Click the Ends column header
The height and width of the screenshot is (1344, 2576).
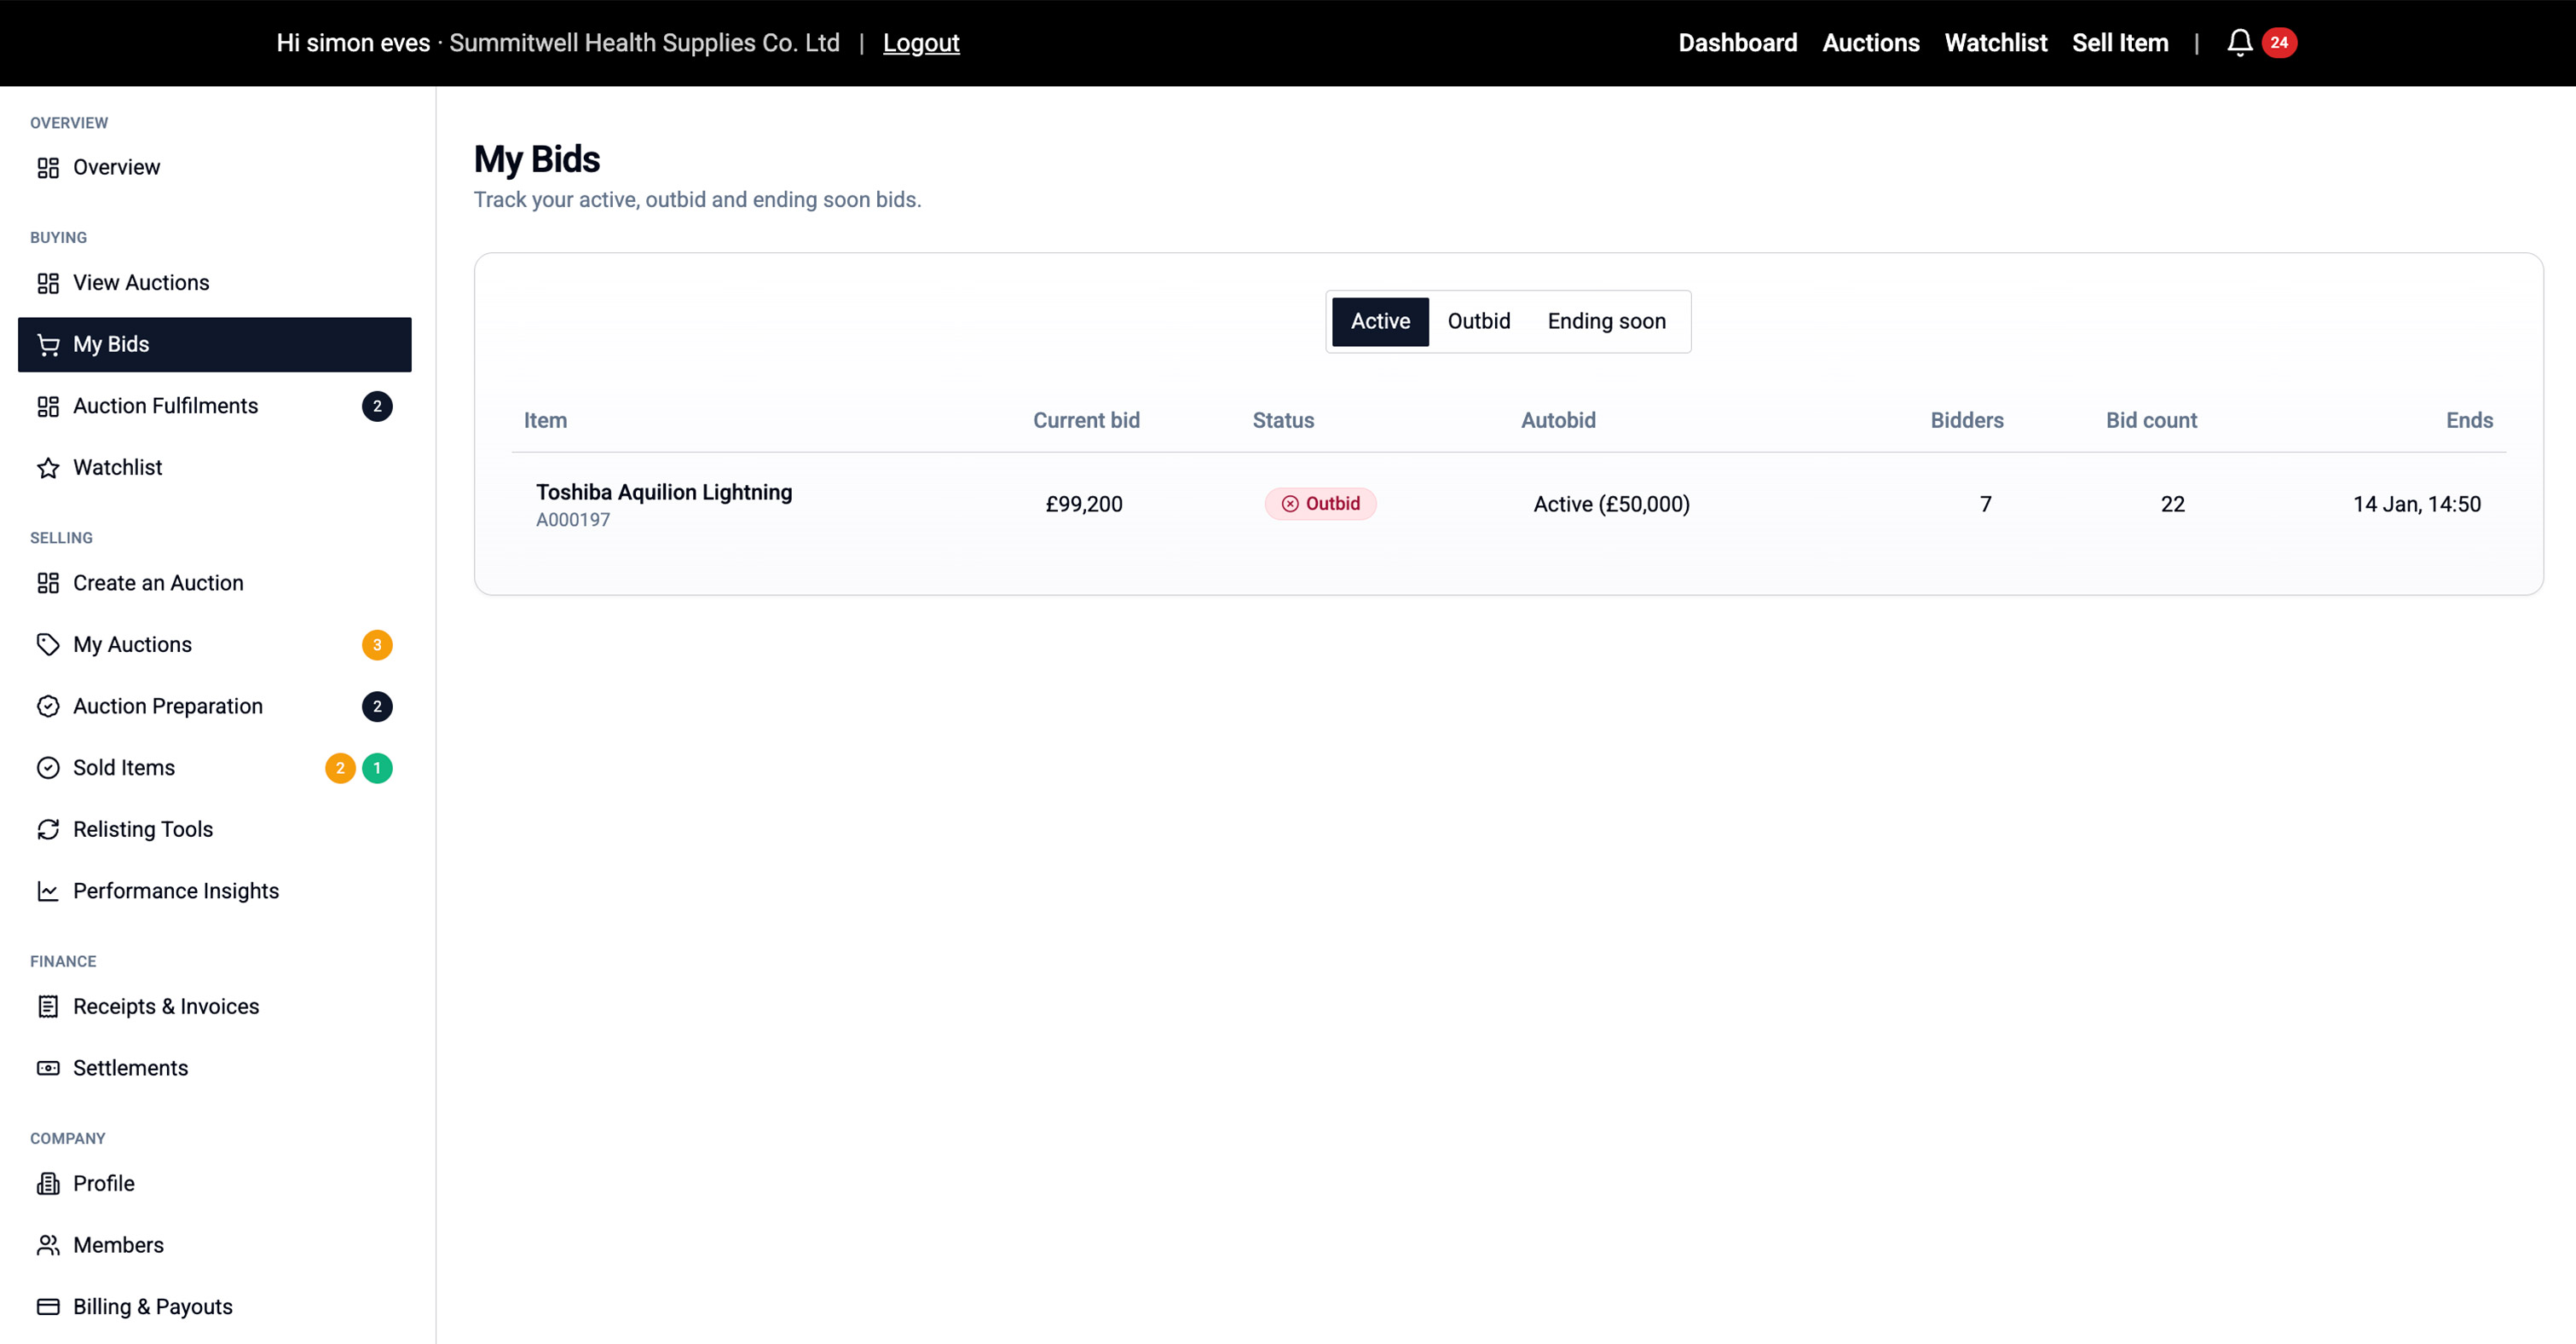[2468, 420]
